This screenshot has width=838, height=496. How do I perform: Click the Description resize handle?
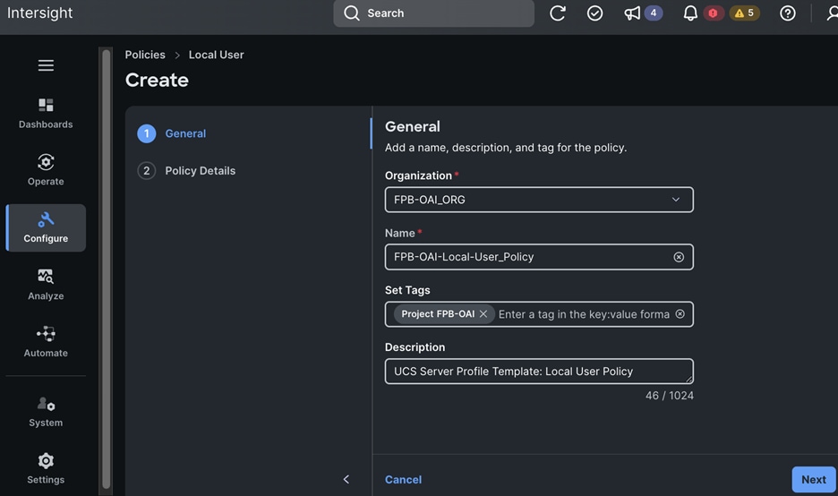tap(688, 379)
